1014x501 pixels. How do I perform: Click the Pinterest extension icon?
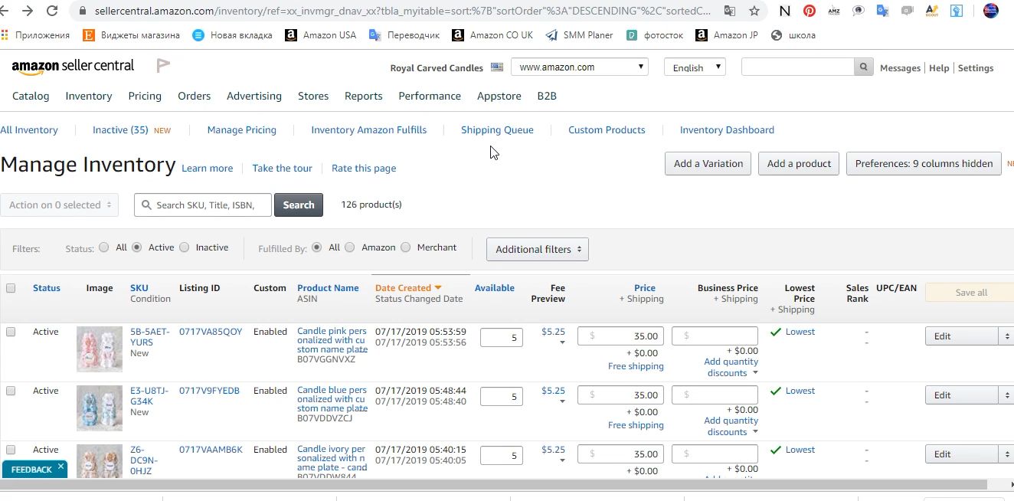[x=809, y=11]
